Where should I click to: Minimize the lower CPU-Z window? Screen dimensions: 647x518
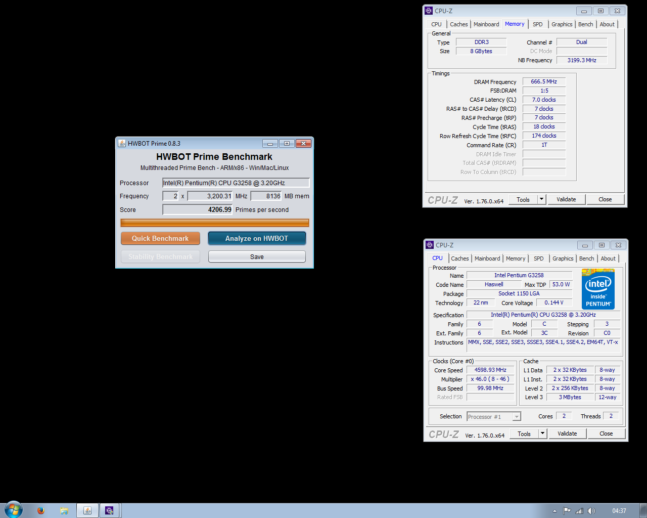pos(585,245)
